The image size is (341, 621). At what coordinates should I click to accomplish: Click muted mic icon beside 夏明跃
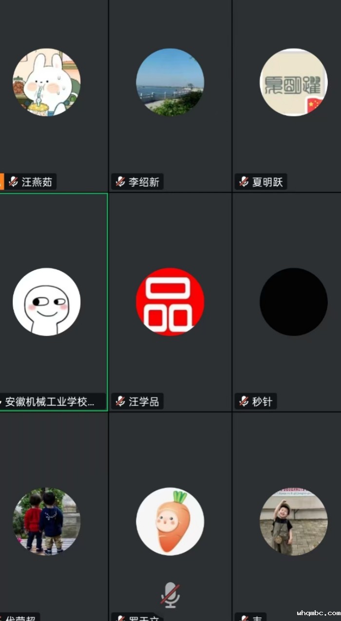[x=244, y=182]
